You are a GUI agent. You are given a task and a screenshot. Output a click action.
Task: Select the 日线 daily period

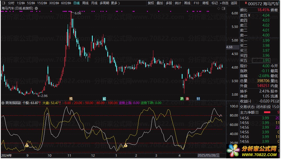(x=77, y=3)
